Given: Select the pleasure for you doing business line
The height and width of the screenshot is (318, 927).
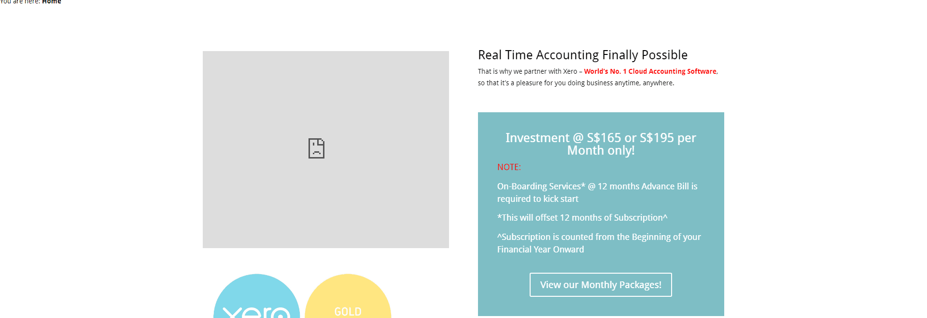Looking at the screenshot, I should [x=576, y=83].
